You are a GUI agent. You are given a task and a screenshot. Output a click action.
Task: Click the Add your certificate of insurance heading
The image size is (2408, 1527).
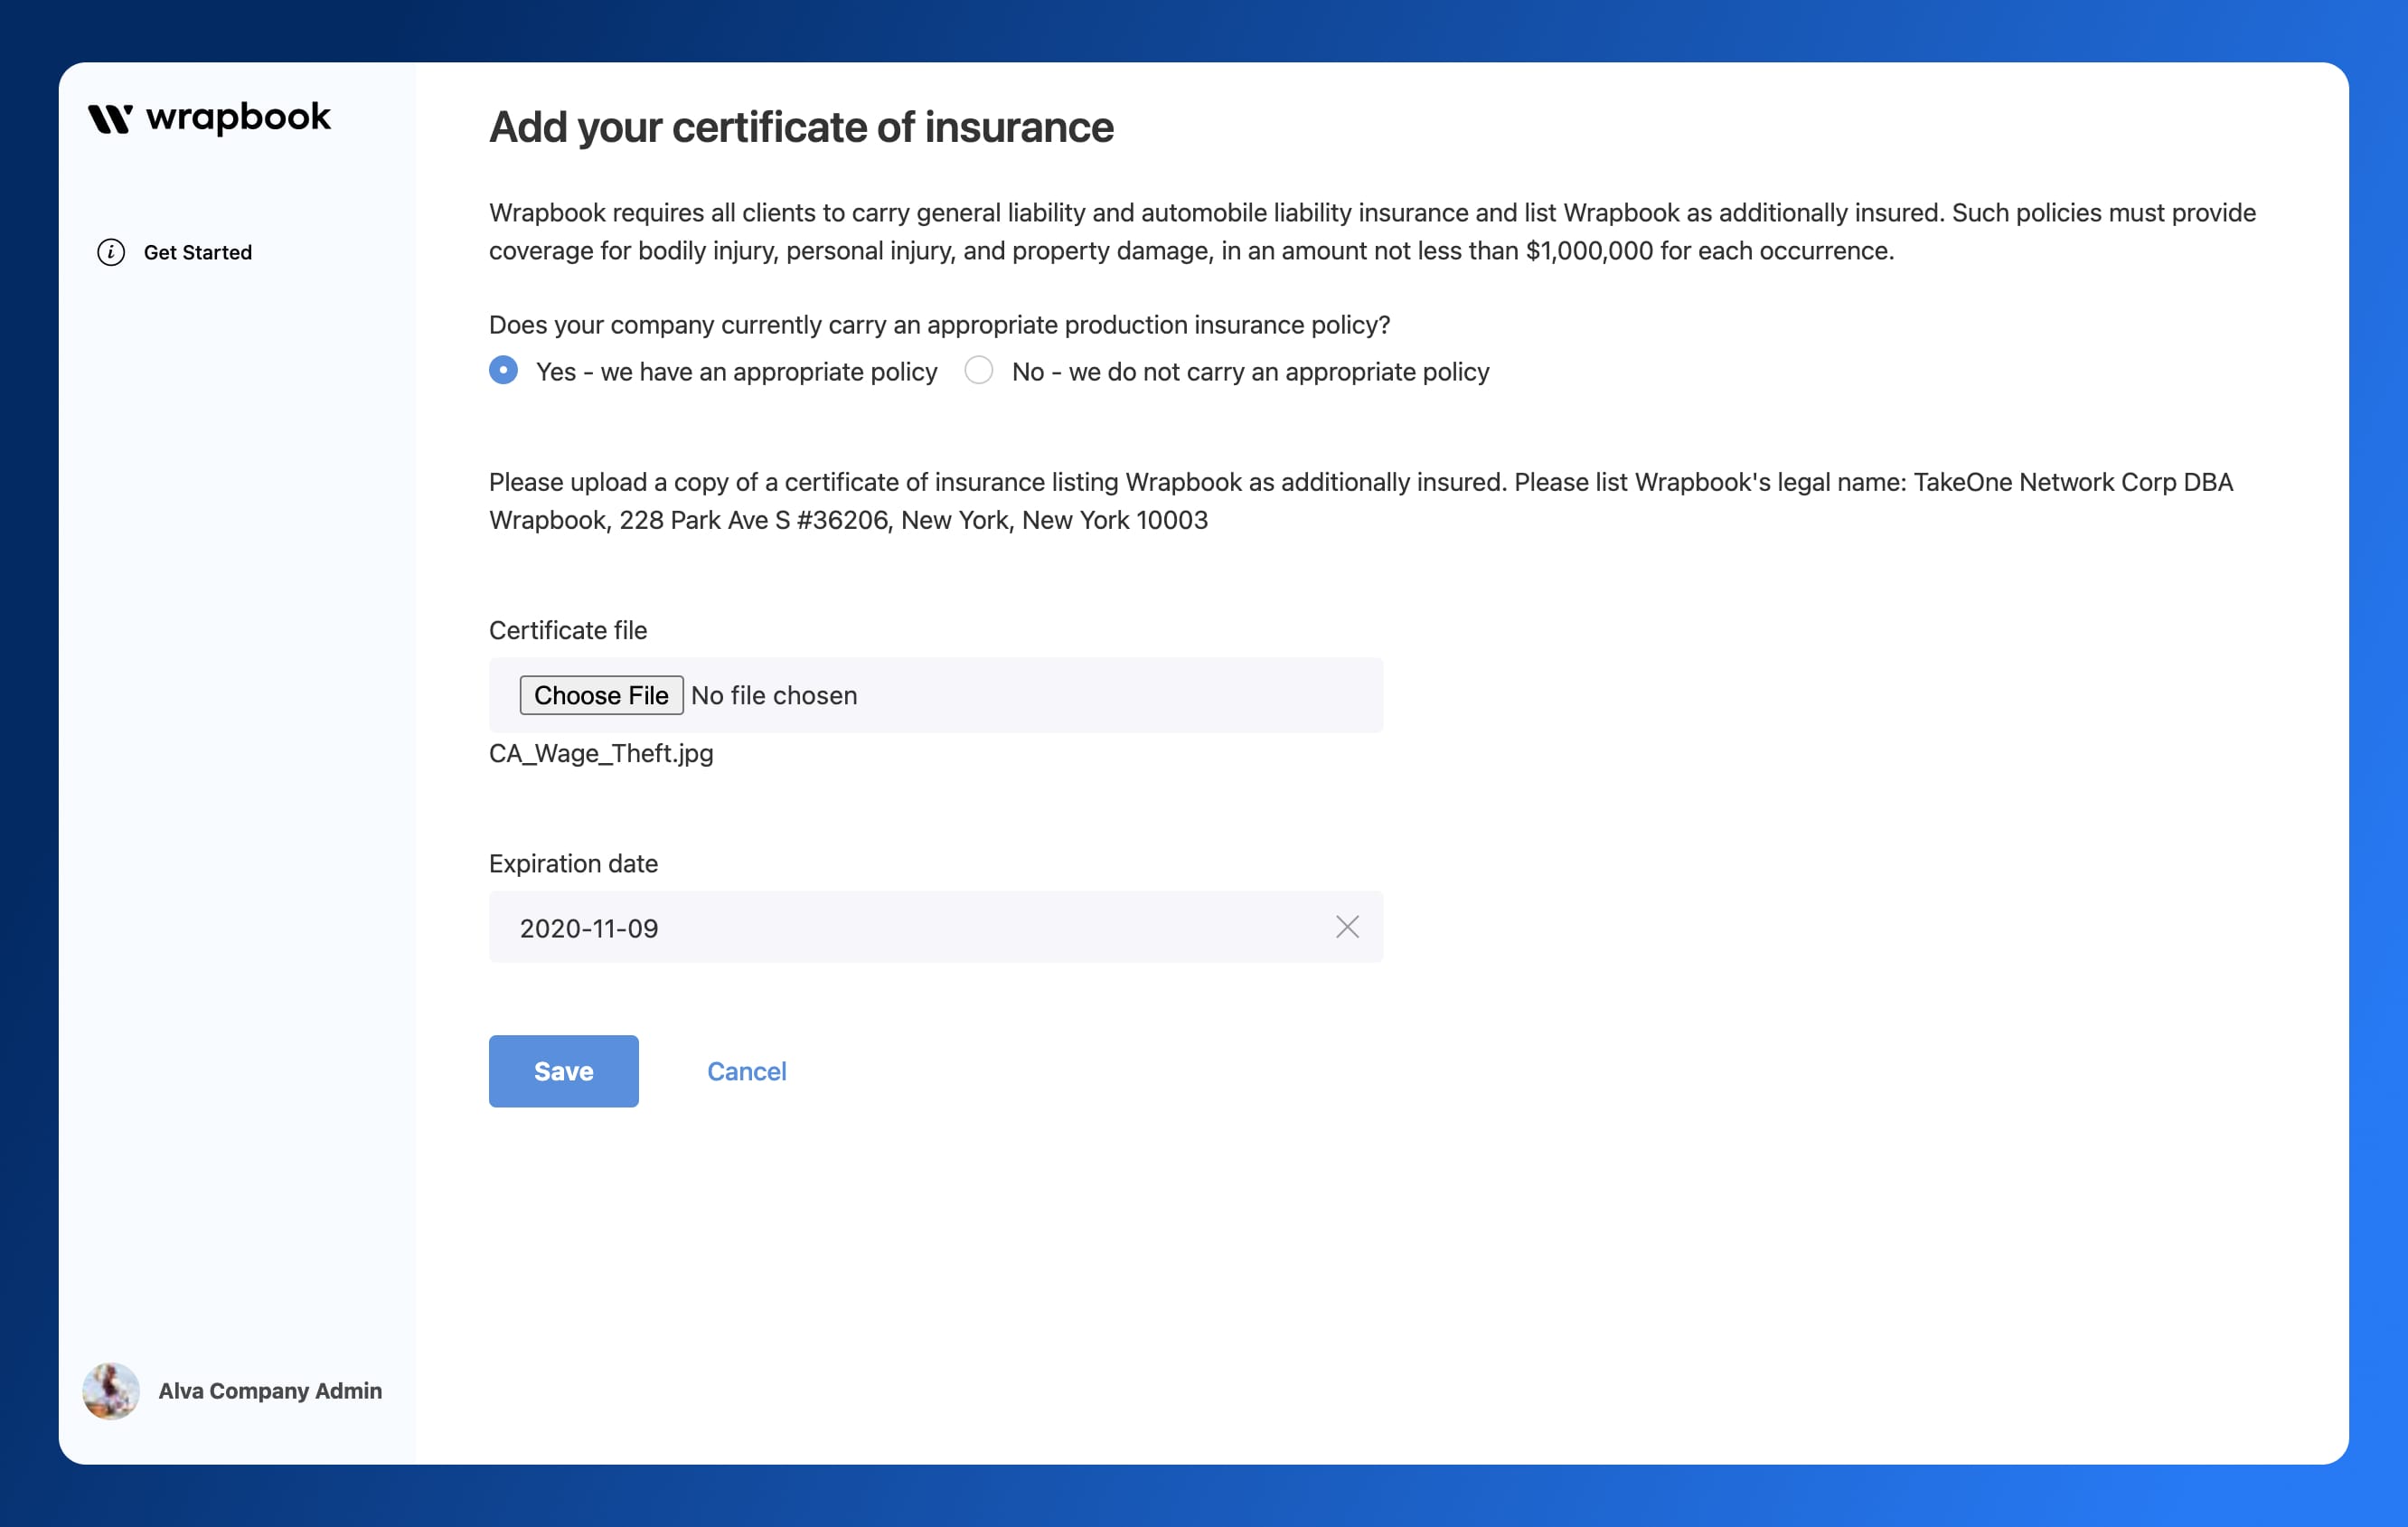[x=801, y=127]
